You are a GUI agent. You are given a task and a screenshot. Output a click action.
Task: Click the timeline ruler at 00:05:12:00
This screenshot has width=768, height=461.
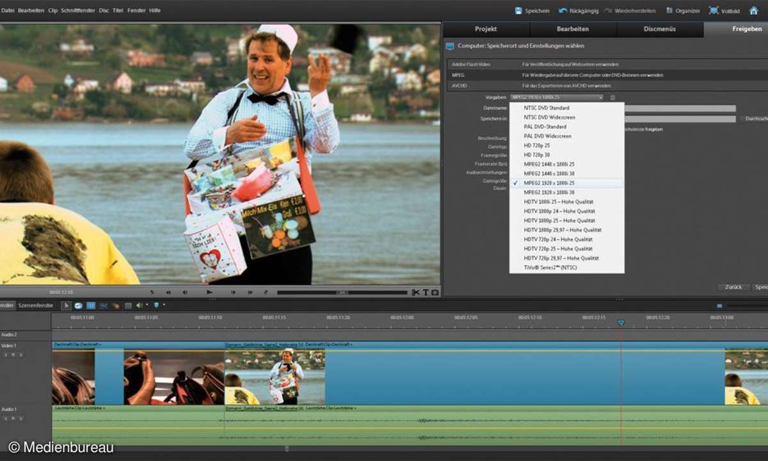click(x=403, y=318)
